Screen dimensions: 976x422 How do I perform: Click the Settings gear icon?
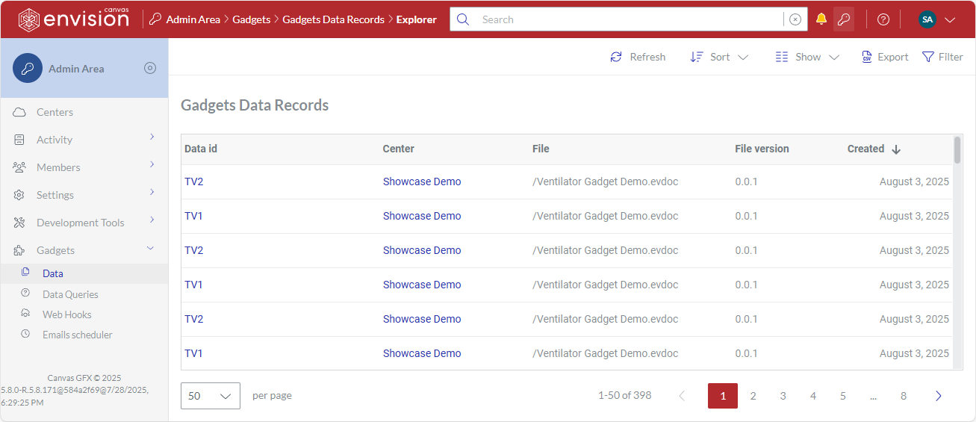click(x=19, y=195)
